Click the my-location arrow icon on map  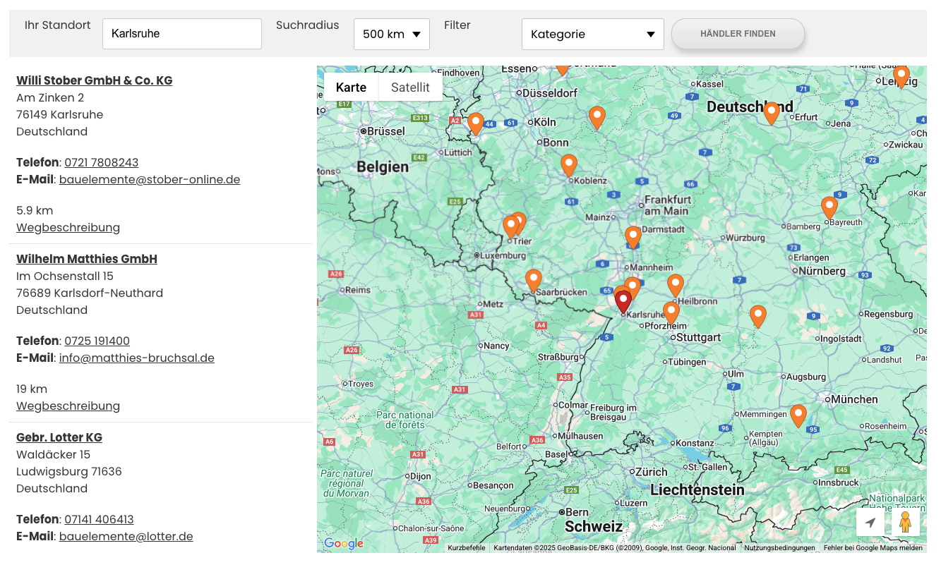(870, 523)
